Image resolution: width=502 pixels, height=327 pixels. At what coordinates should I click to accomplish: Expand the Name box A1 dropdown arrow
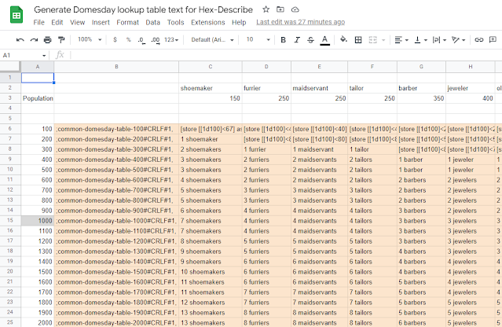(44, 55)
